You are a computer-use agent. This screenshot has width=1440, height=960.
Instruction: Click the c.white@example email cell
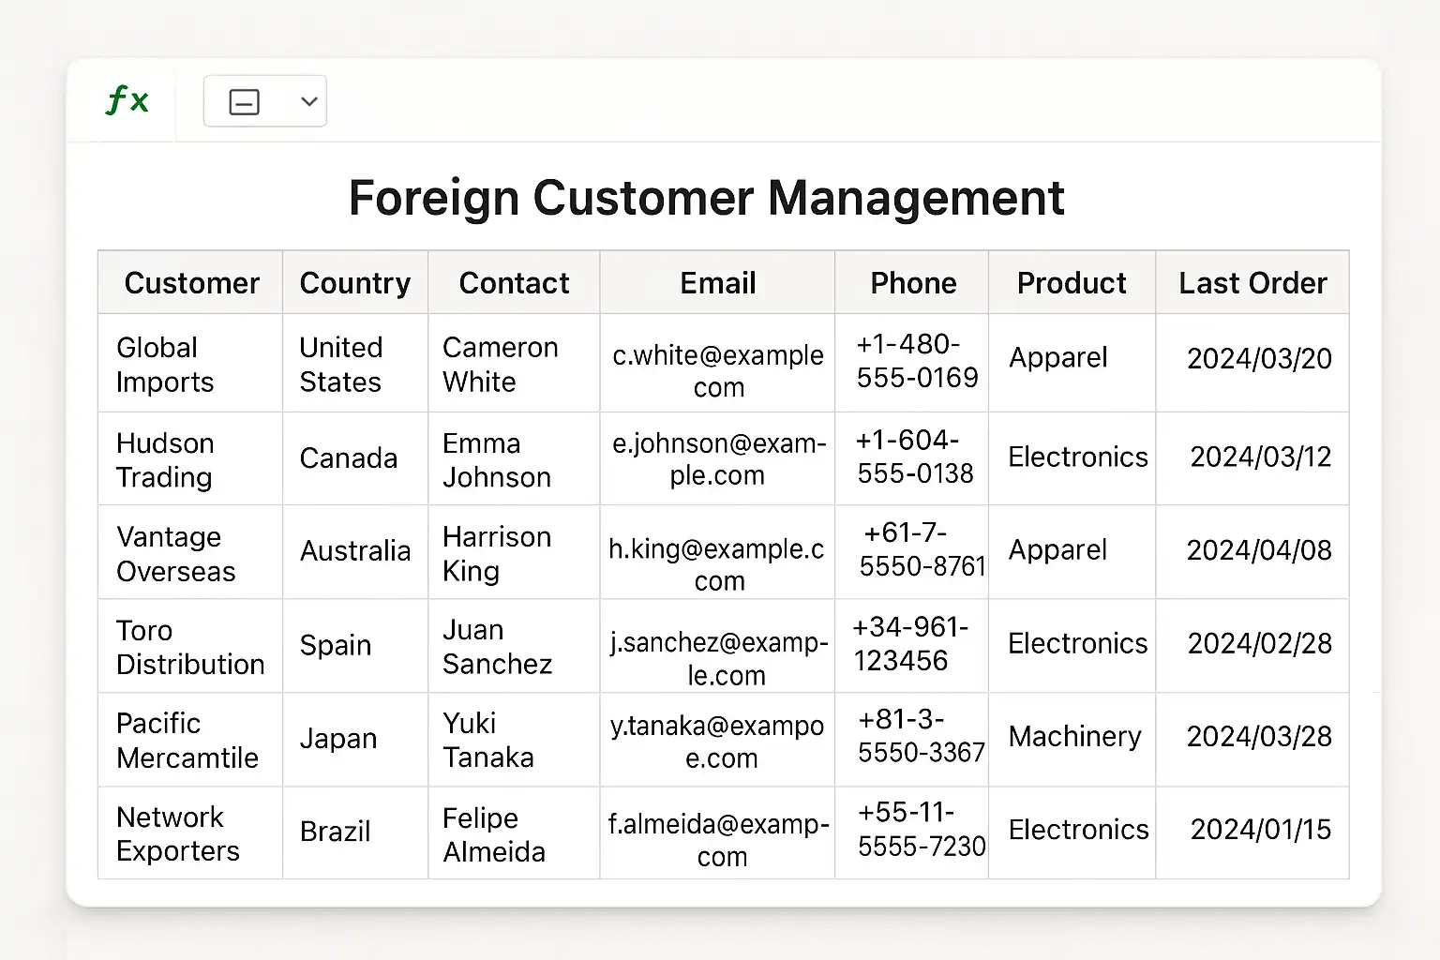[717, 370]
